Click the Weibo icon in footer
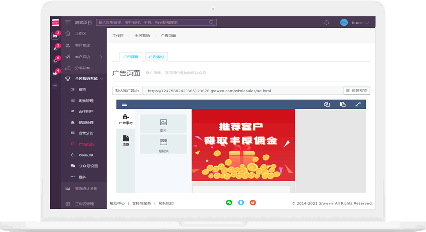Image resolution: width=426 pixels, height=232 pixels. [253, 202]
